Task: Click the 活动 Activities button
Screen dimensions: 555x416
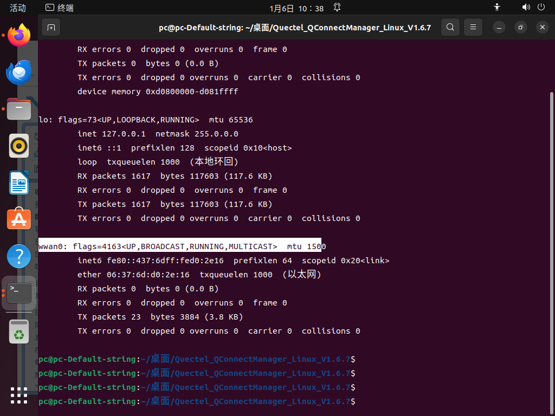Action: 18,8
